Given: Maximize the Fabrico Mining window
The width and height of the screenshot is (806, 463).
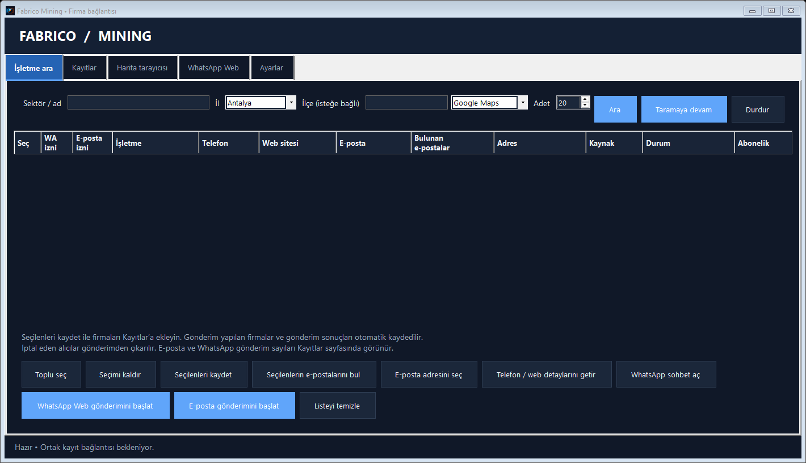Looking at the screenshot, I should pyautogui.click(x=771, y=10).
